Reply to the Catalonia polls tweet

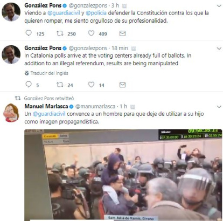click(x=29, y=85)
